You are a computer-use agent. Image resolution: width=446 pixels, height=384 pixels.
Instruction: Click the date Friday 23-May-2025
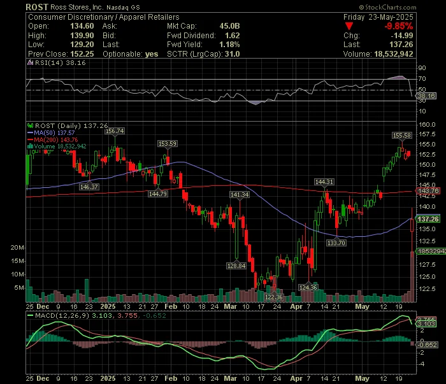click(378, 17)
